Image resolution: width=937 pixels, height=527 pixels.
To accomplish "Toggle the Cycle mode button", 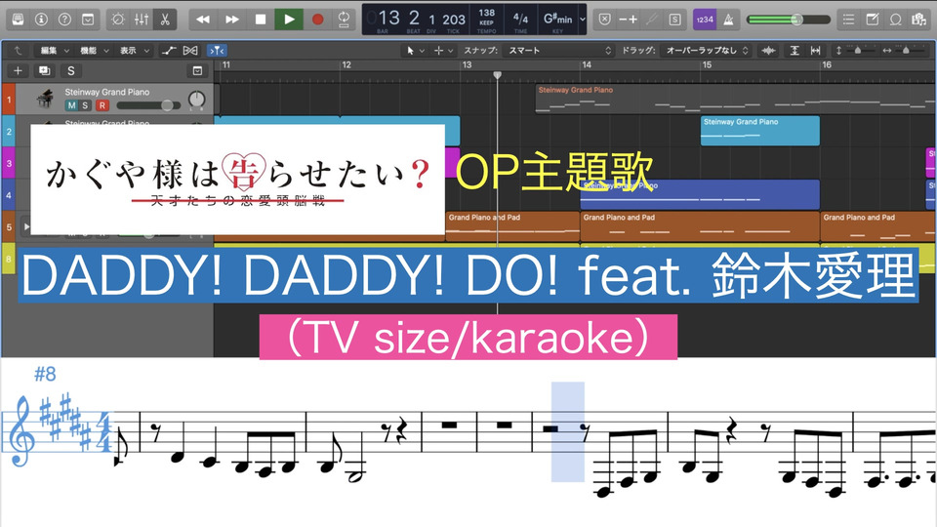I will pos(345,19).
